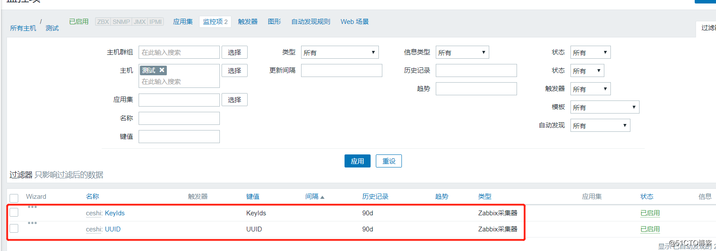Screen dimensions: 716x251
Task: Open wizard dots menu for KeyIds row
Action: pos(32,207)
